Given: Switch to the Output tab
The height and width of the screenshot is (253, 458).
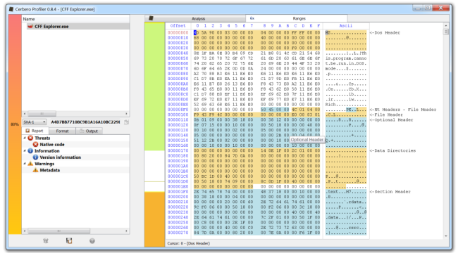Looking at the screenshot, I should click(x=89, y=131).
